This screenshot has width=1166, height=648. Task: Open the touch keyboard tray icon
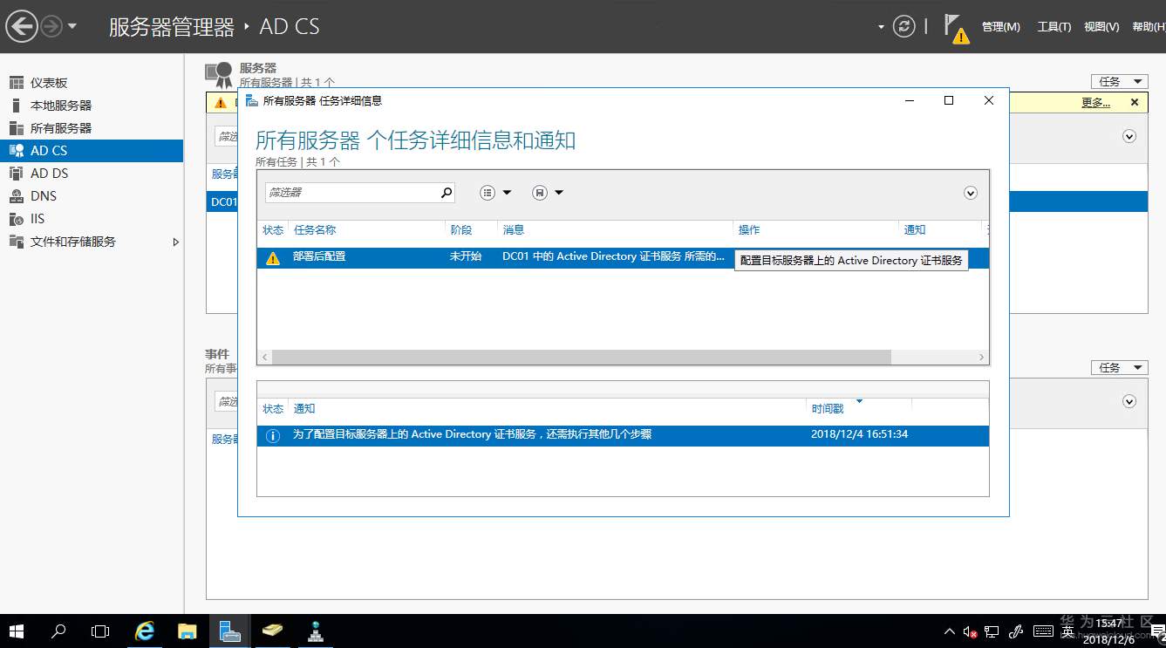[x=1043, y=631]
